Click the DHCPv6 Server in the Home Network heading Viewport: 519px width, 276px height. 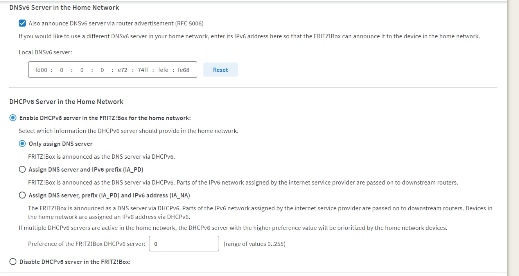click(66, 102)
